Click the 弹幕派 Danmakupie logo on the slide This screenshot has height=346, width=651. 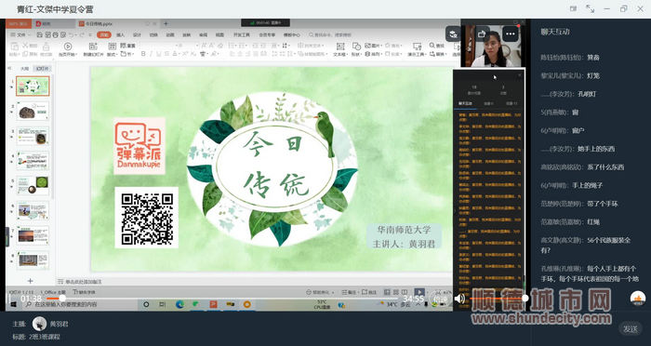click(x=139, y=146)
